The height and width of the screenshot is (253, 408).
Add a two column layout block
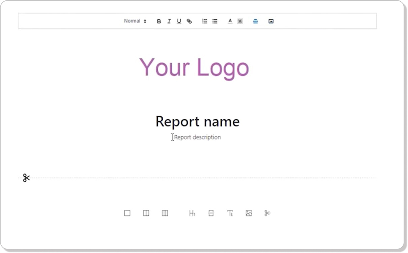coord(146,213)
